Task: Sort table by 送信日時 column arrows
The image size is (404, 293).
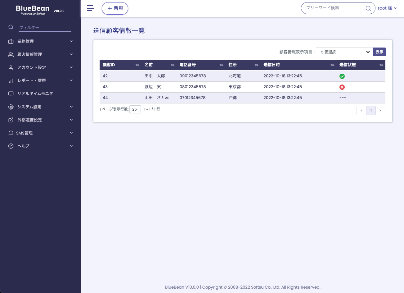Action: tap(332, 65)
